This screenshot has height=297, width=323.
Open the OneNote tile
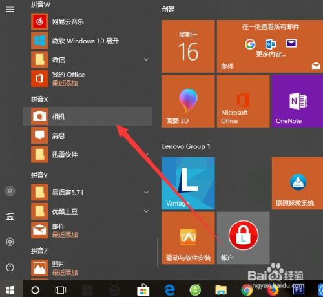click(x=297, y=101)
